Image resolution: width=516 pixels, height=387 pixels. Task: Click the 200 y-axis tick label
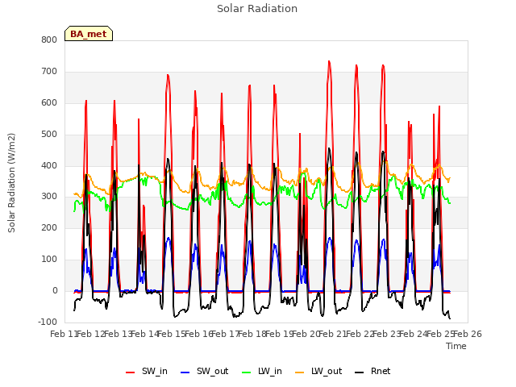tap(49, 227)
